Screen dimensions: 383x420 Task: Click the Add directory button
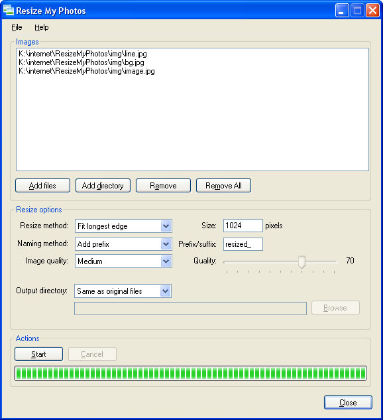(103, 186)
